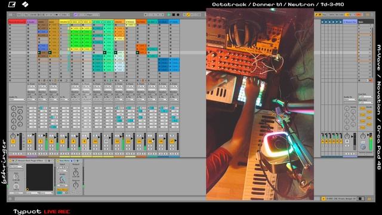The image size is (382, 215).
Task: Toggle the purple scale mode icon
Action: [x=75, y=14]
